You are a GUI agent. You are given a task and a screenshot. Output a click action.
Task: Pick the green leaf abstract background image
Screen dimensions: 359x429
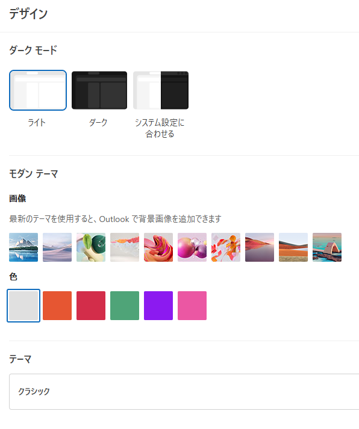click(x=91, y=247)
